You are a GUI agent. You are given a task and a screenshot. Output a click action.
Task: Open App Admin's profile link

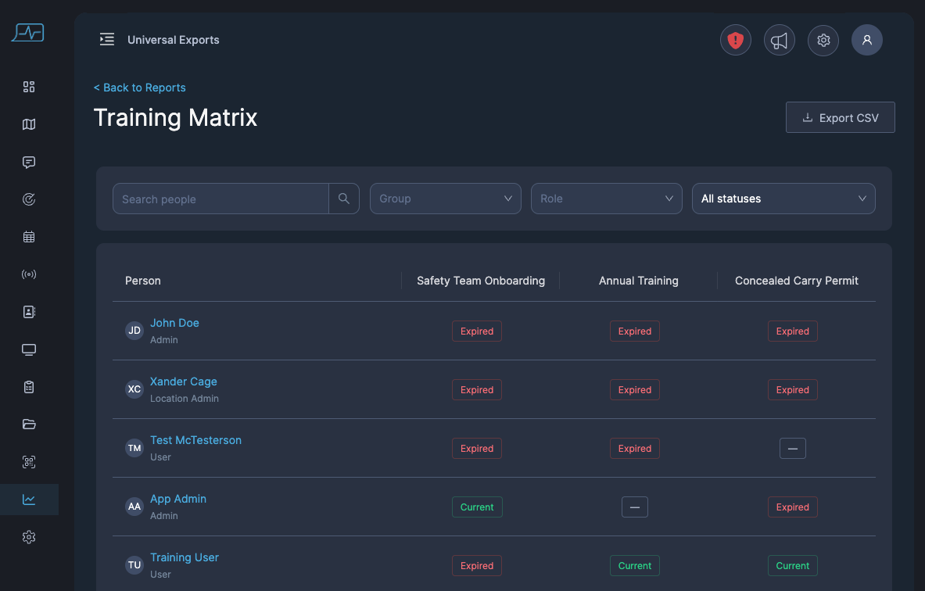pyautogui.click(x=178, y=499)
